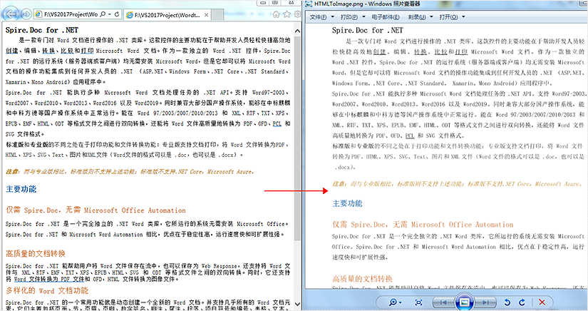Click the Photo Viewer title bar icon
Image resolution: width=588 pixels, height=311 pixels.
pyautogui.click(x=309, y=4)
